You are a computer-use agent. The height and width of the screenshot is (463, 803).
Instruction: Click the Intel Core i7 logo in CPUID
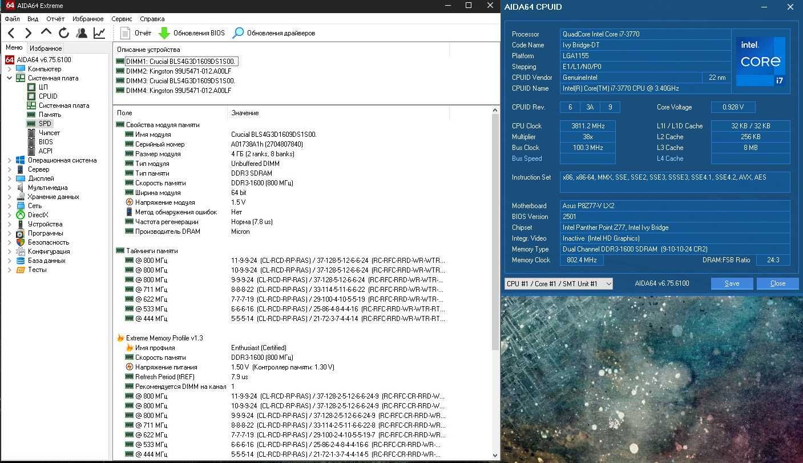(x=761, y=62)
